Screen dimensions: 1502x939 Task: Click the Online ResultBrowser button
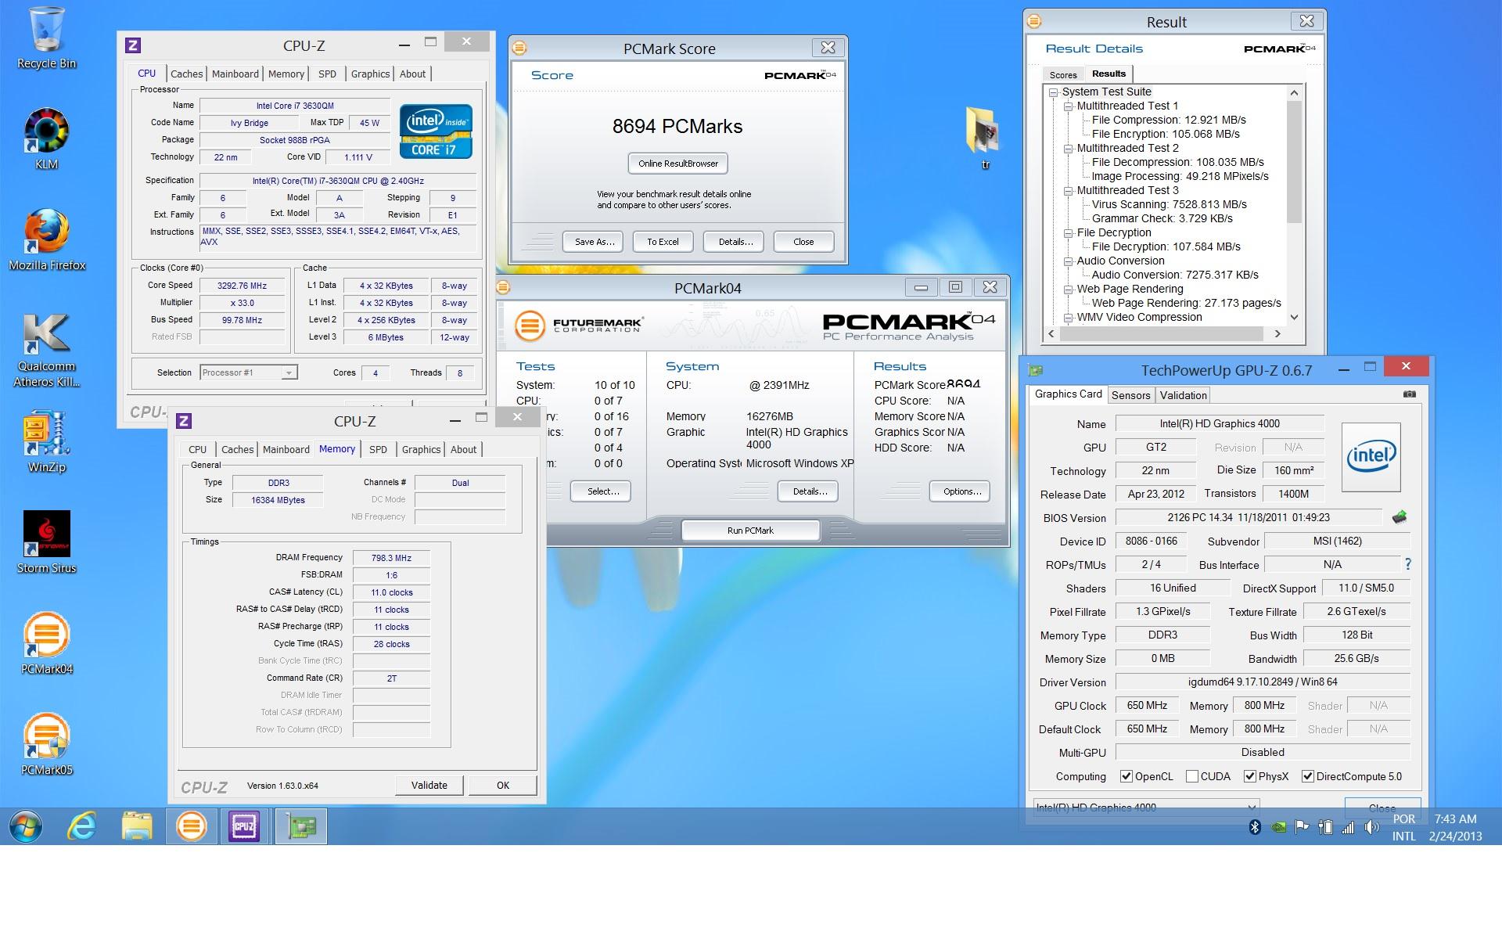pyautogui.click(x=678, y=164)
